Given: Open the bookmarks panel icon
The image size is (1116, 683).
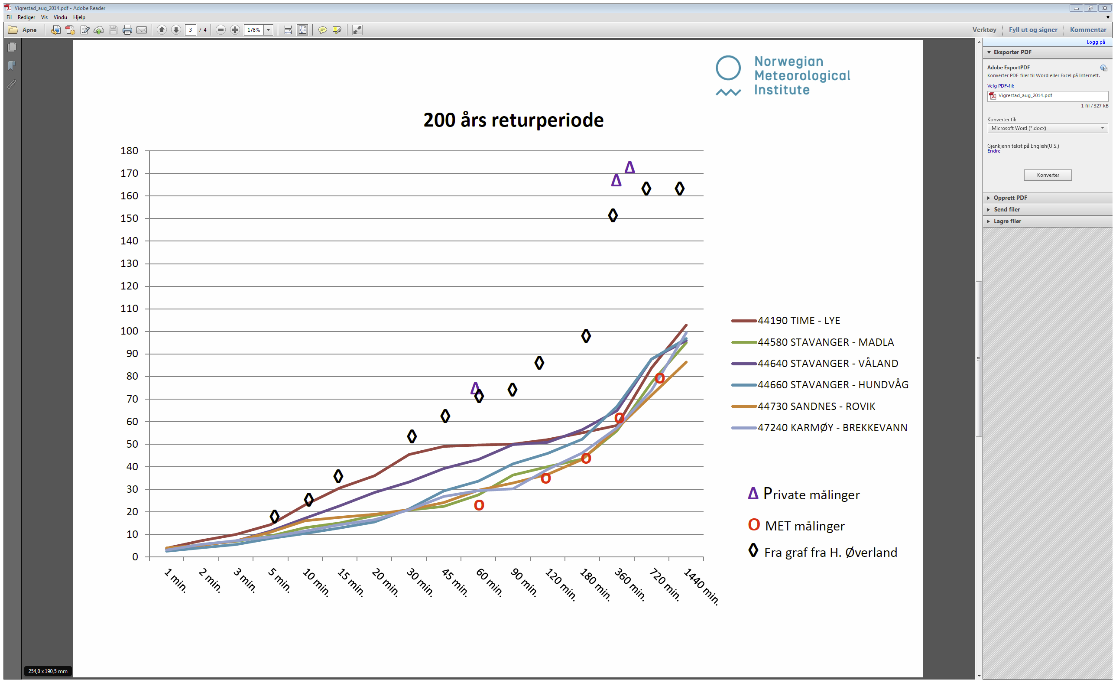Looking at the screenshot, I should click(x=12, y=66).
